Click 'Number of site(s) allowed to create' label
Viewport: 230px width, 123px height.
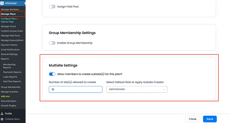[x=72, y=82]
